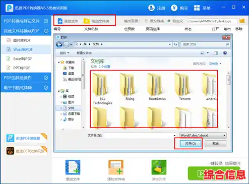Open the address bar history dropdown arrow
The image size is (249, 184).
[x=170, y=44]
